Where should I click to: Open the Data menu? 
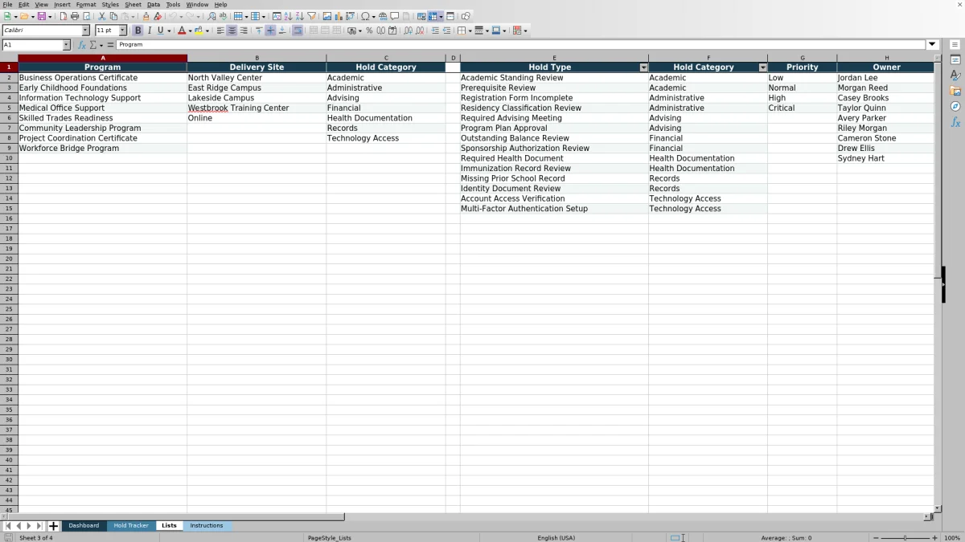(x=153, y=5)
